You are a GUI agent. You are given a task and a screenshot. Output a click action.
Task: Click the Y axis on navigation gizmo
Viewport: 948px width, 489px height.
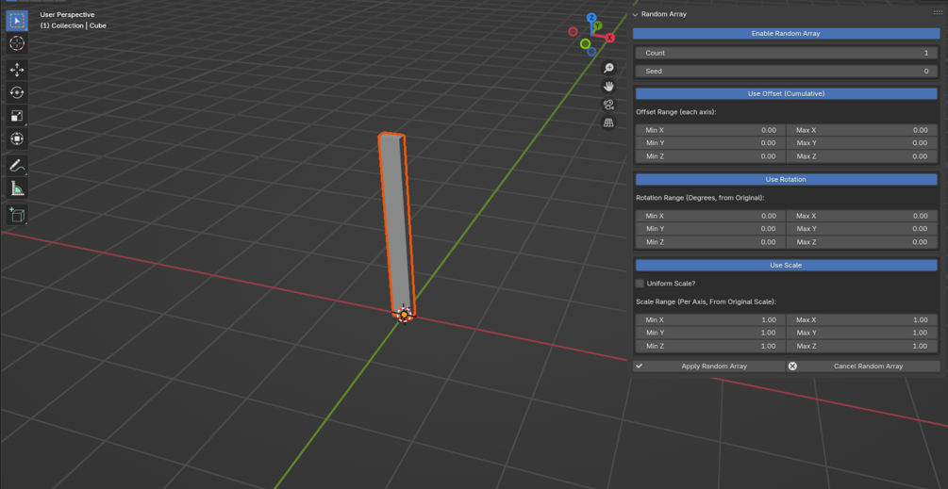[597, 26]
